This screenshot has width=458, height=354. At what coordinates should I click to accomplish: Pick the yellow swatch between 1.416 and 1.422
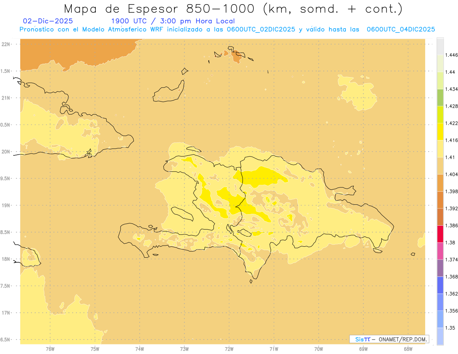pyautogui.click(x=440, y=131)
